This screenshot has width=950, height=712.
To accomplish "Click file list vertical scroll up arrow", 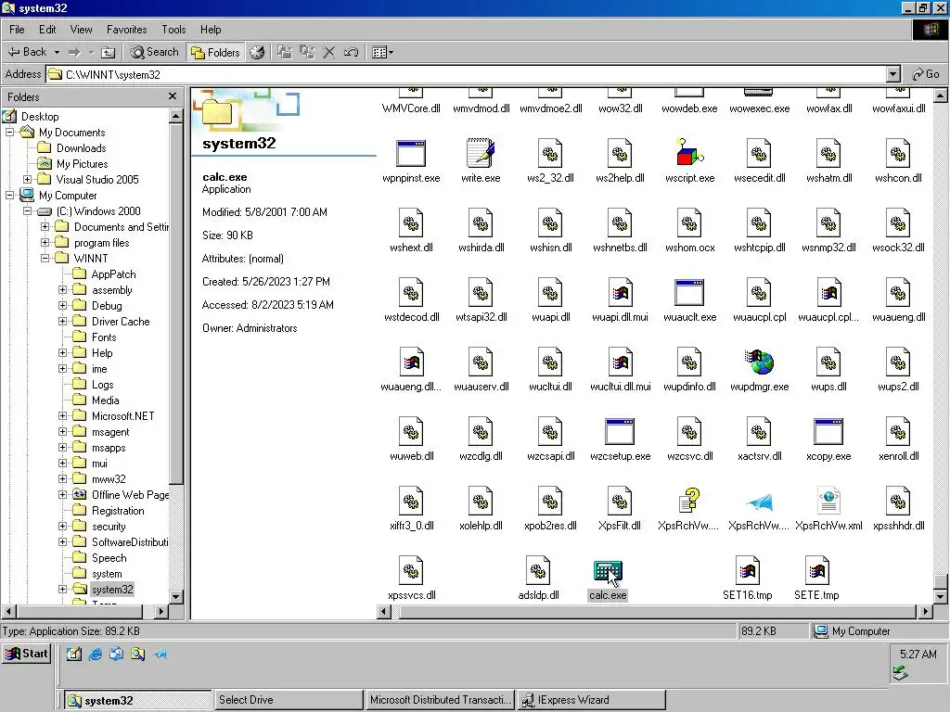I will pyautogui.click(x=941, y=95).
